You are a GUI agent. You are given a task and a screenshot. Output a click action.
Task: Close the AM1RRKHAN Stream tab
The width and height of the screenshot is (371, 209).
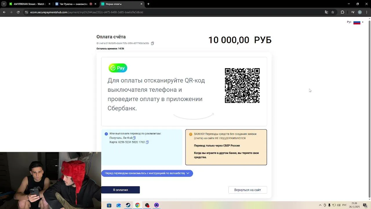(x=49, y=4)
